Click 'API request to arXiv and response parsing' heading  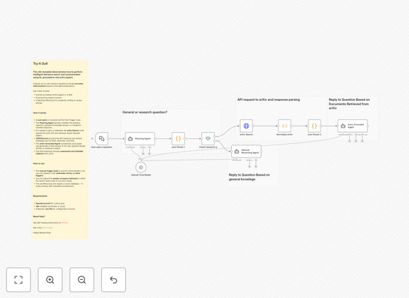click(268, 100)
